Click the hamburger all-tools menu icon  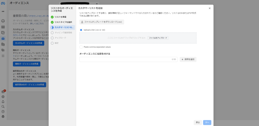click(x=3, y=56)
